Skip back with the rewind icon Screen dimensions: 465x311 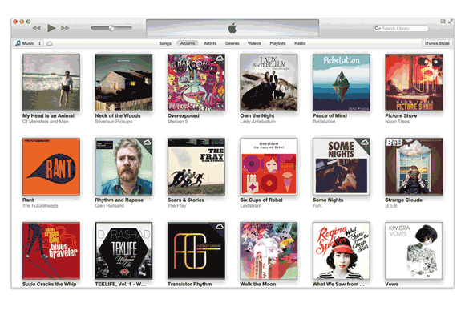point(37,29)
